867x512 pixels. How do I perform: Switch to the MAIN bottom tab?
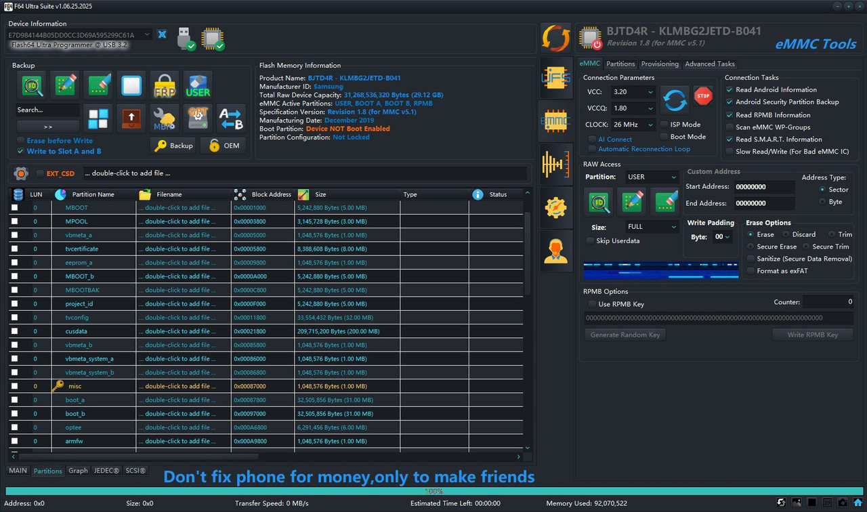pyautogui.click(x=18, y=471)
